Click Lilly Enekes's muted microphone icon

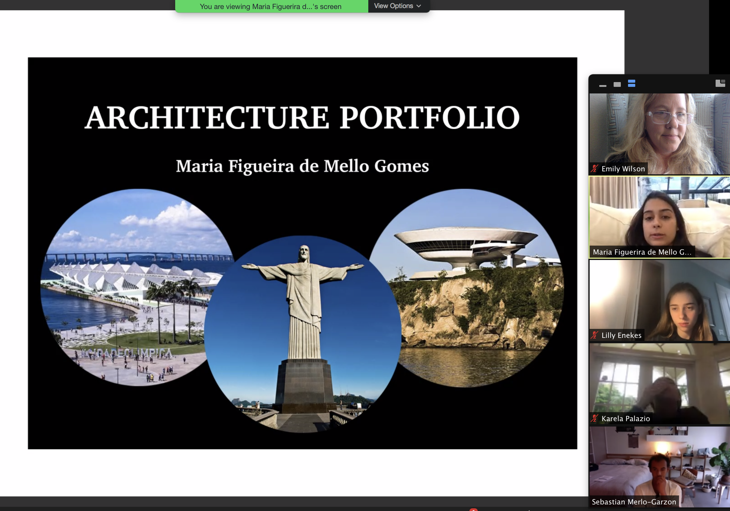point(594,335)
